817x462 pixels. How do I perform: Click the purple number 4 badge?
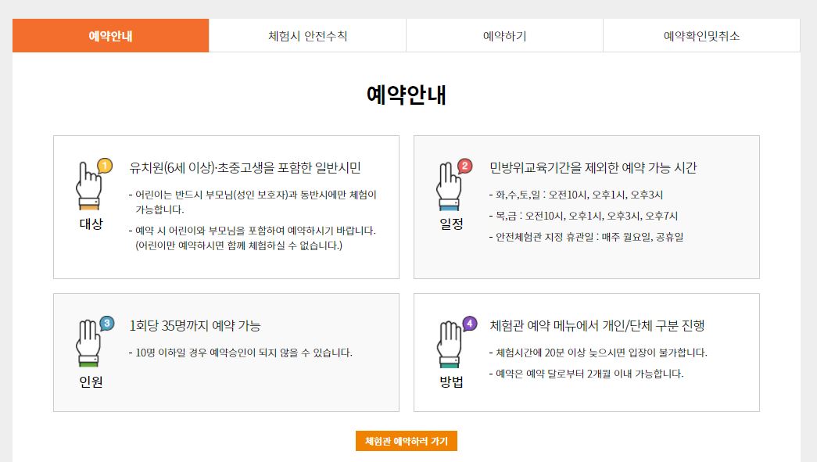tap(469, 324)
